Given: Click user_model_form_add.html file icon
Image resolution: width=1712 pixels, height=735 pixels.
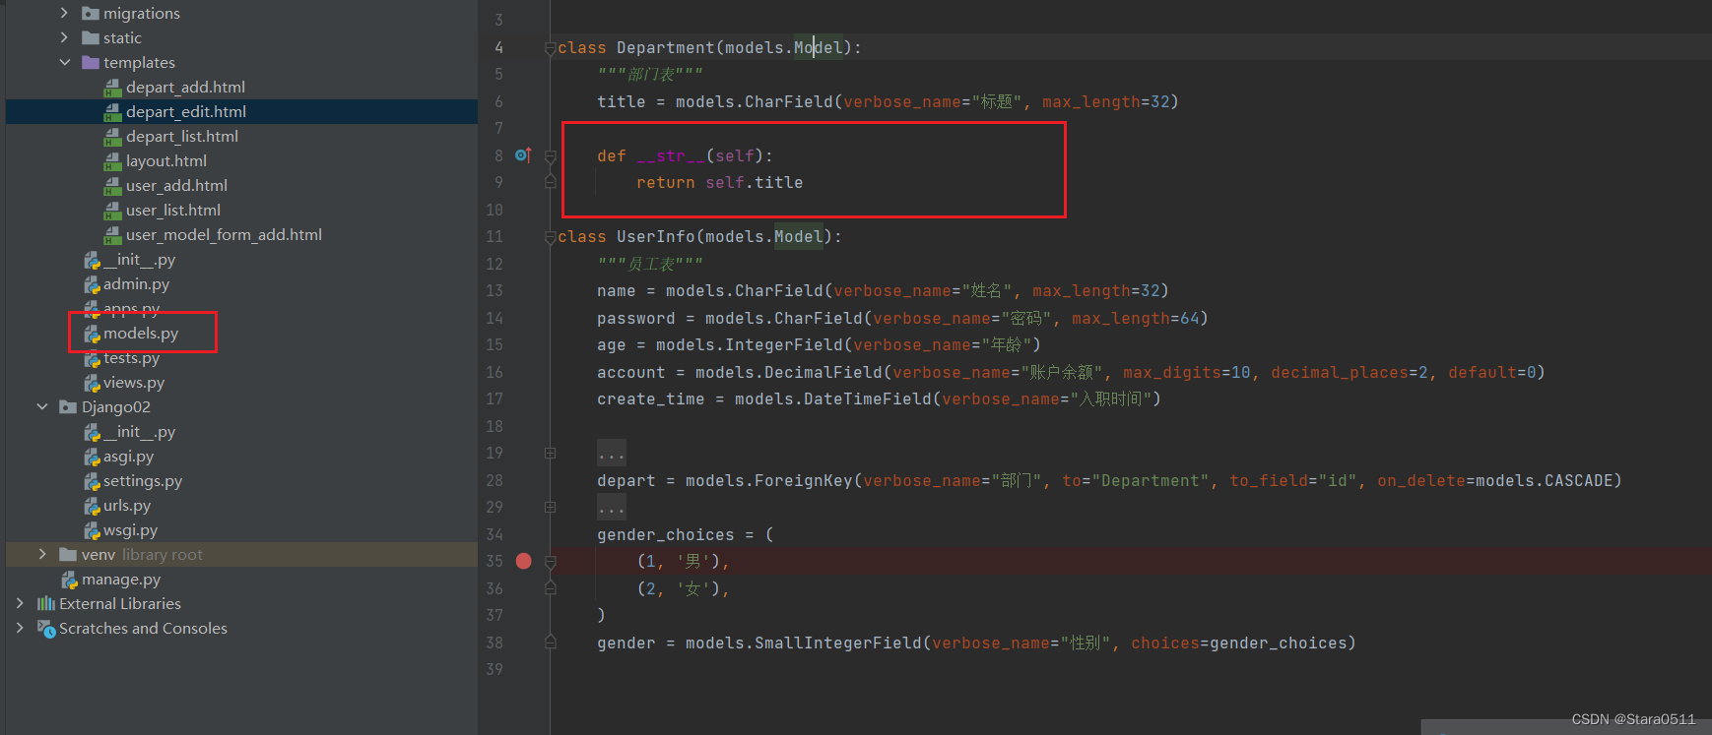Looking at the screenshot, I should 113,234.
